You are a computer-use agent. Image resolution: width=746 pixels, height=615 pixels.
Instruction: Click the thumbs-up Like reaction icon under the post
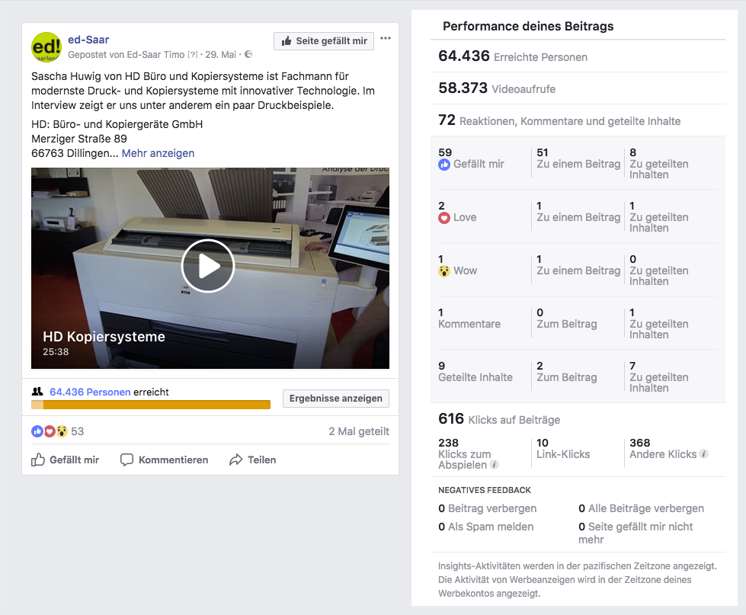(x=37, y=431)
